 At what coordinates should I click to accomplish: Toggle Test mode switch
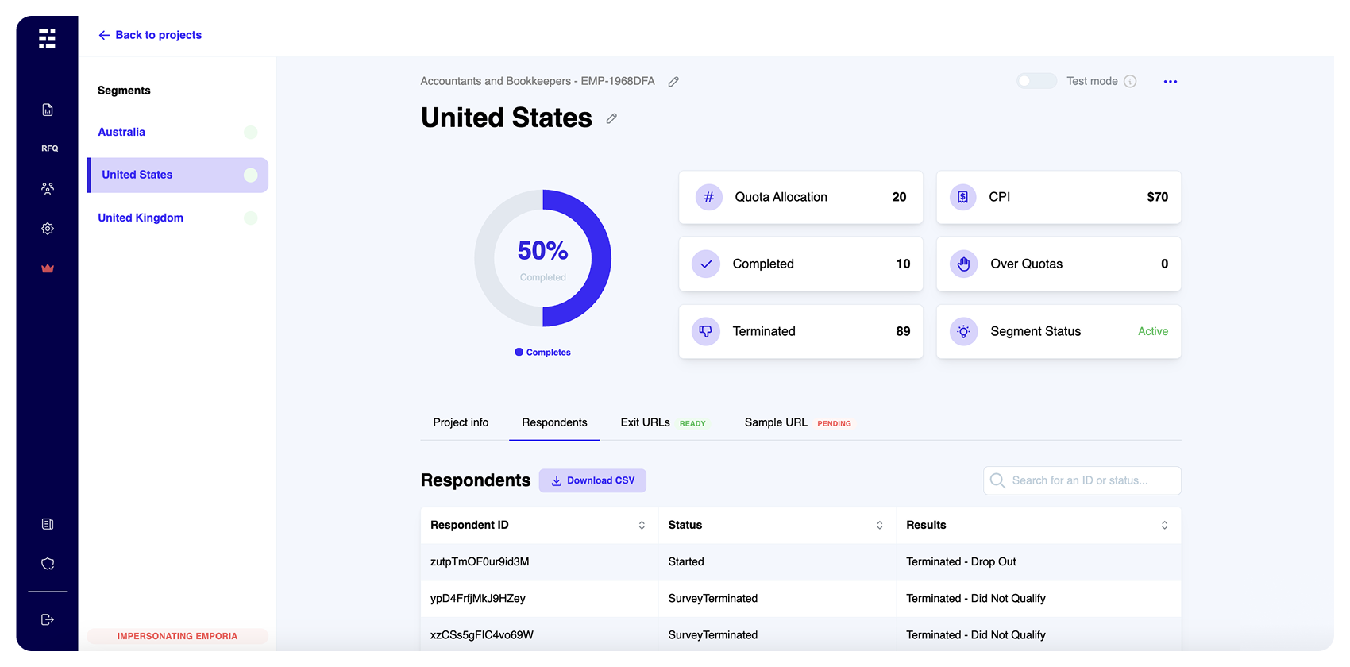(x=1037, y=81)
